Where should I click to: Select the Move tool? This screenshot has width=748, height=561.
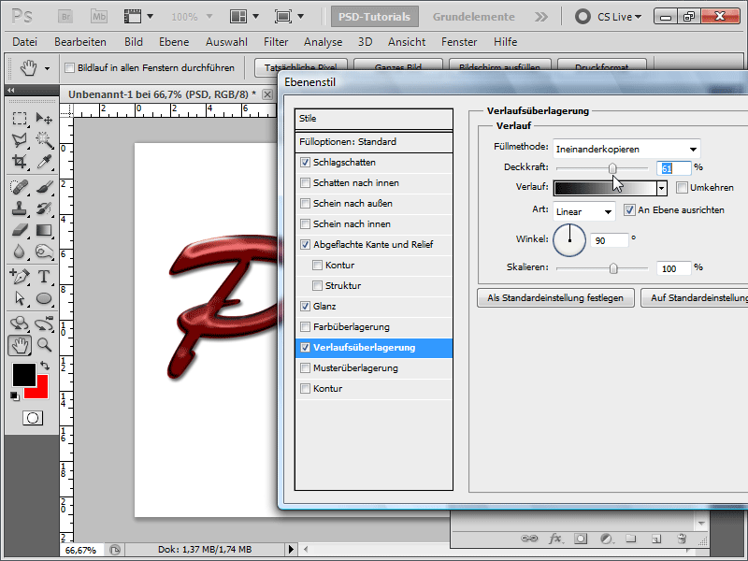[44, 119]
